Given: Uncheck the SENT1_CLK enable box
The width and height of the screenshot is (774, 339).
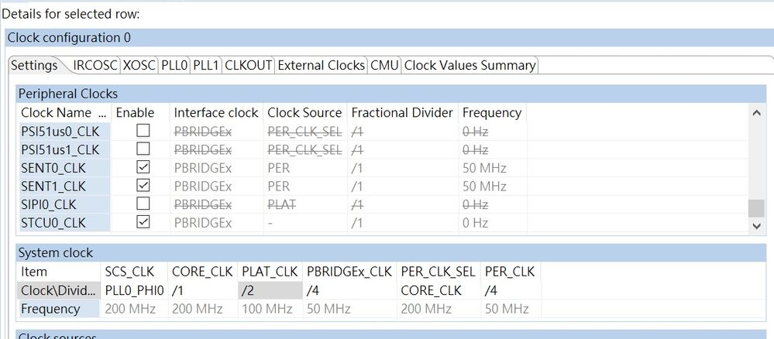Looking at the screenshot, I should [143, 187].
